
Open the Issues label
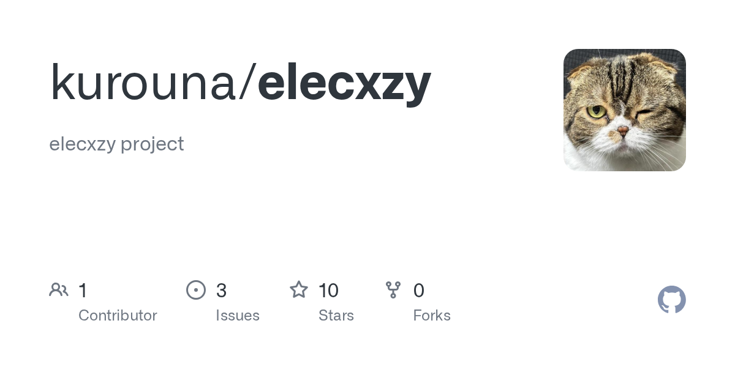point(238,315)
